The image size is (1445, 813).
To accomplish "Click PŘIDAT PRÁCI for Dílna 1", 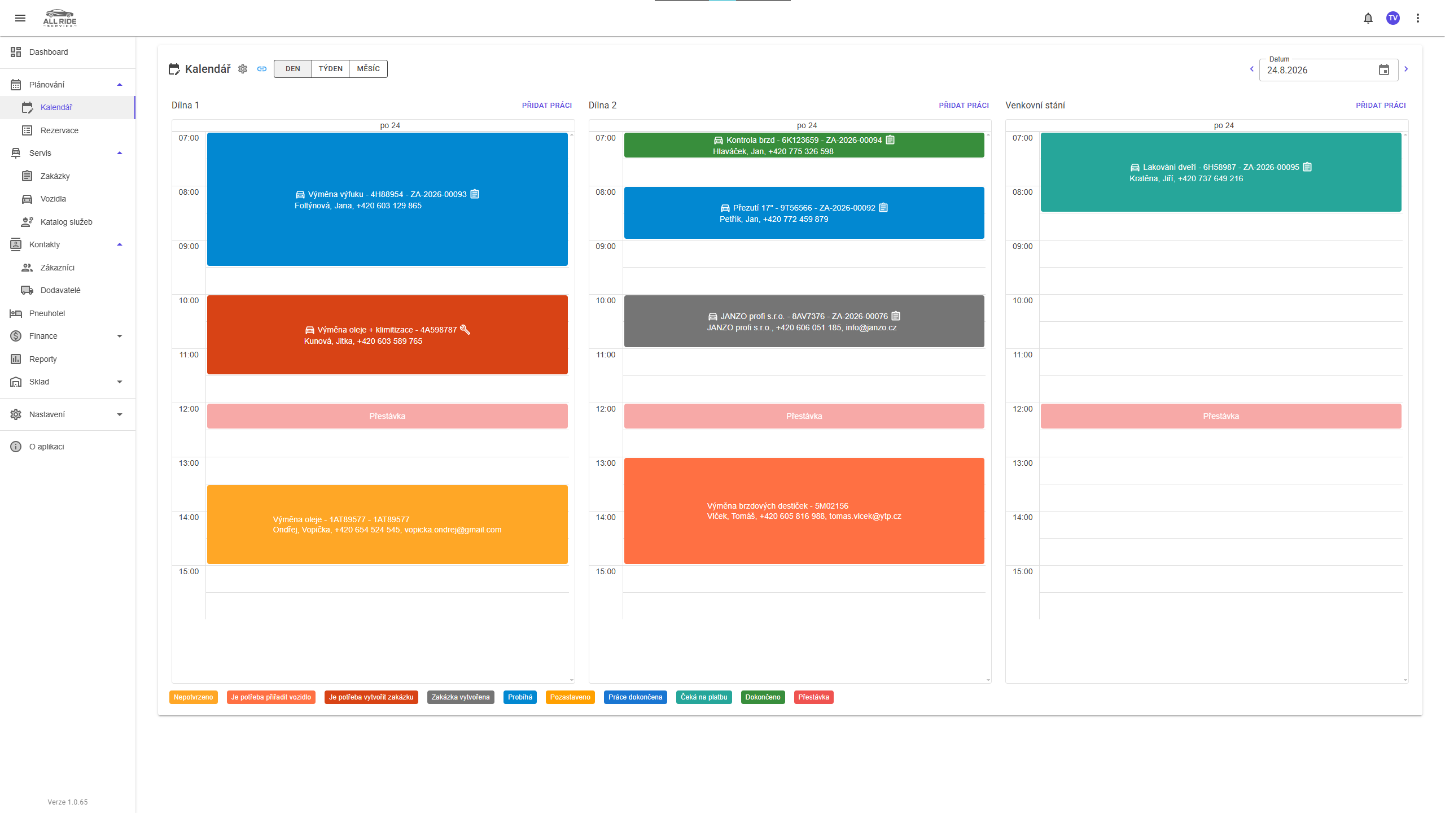I will (547, 106).
